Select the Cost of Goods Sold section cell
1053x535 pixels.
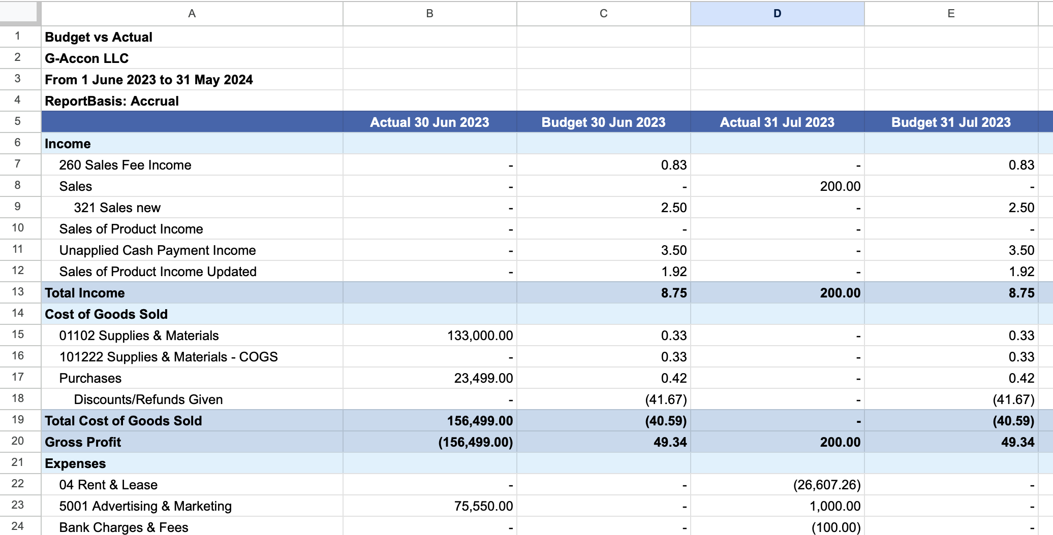(x=192, y=314)
